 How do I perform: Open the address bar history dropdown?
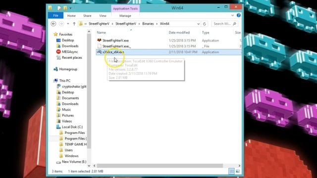coord(198,24)
